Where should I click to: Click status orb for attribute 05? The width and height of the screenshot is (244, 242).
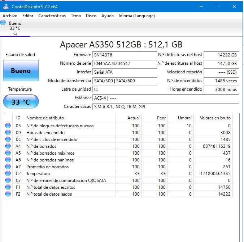point(8,125)
